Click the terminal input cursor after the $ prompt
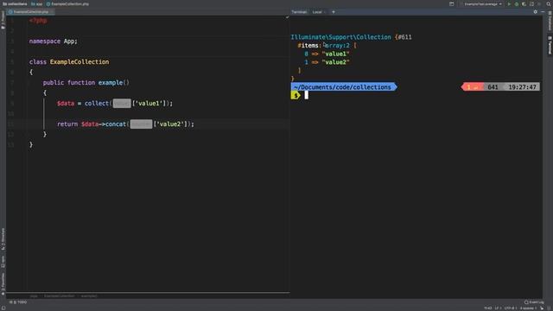Screen dimensions: 553x311 (x=307, y=95)
